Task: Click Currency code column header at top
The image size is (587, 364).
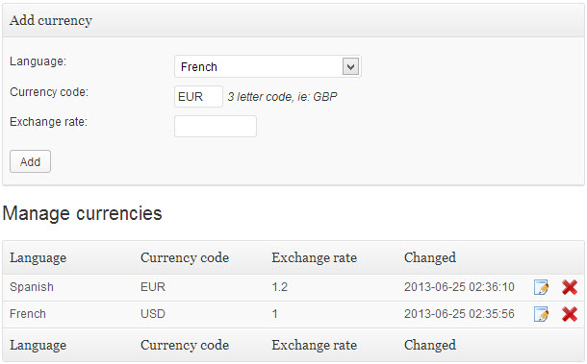Action: coord(185,257)
